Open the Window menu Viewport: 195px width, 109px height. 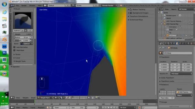pos(32,5)
